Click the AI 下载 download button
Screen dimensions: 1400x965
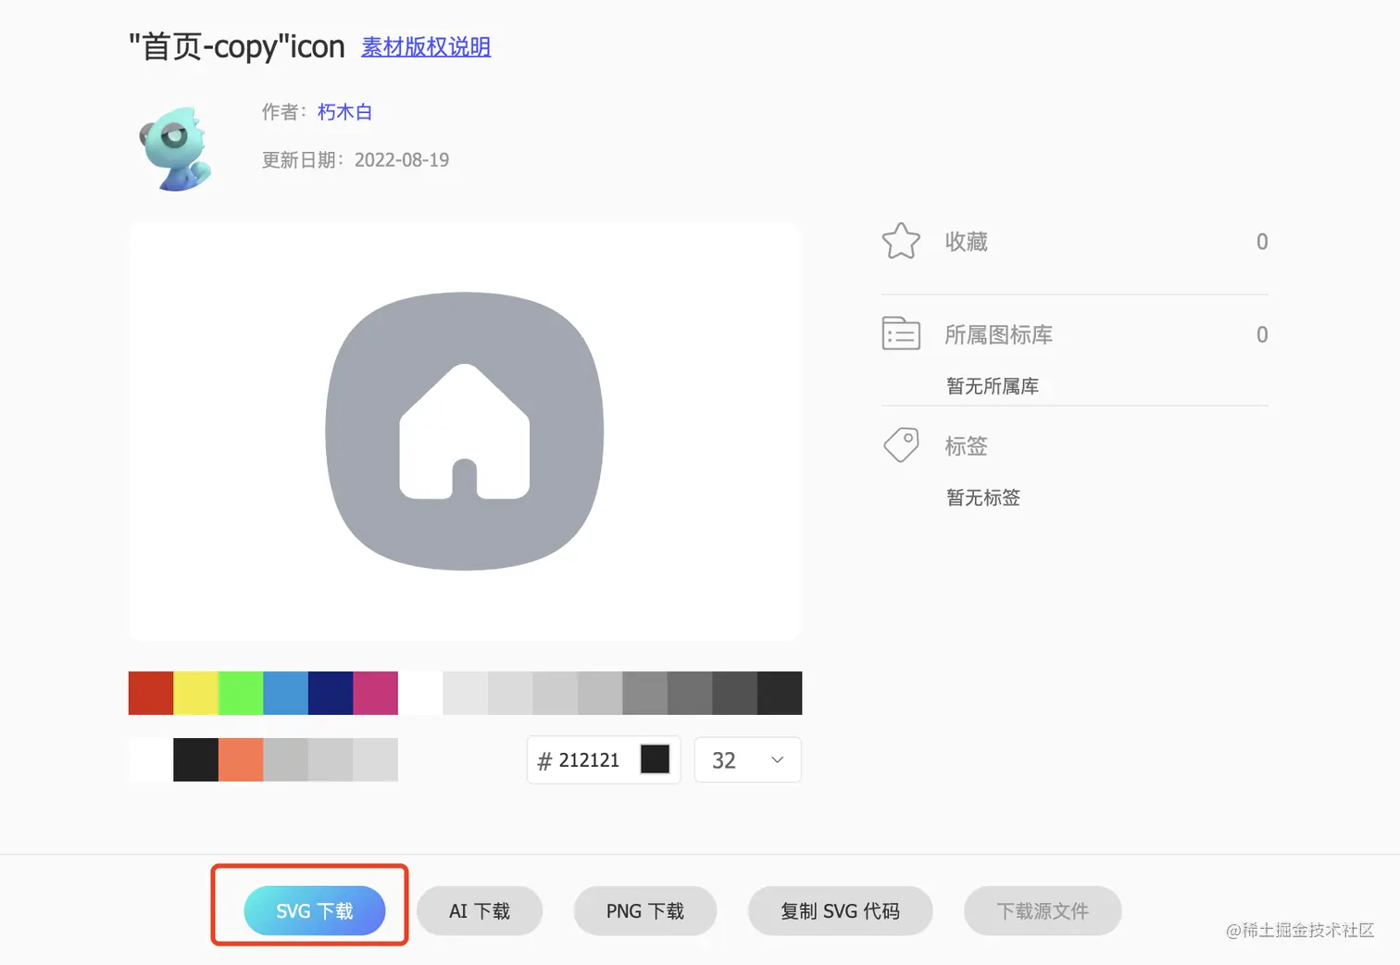click(x=479, y=910)
